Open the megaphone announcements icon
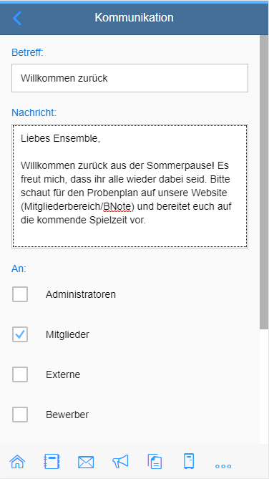Viewport: 269px width, 479px height. coord(120,461)
